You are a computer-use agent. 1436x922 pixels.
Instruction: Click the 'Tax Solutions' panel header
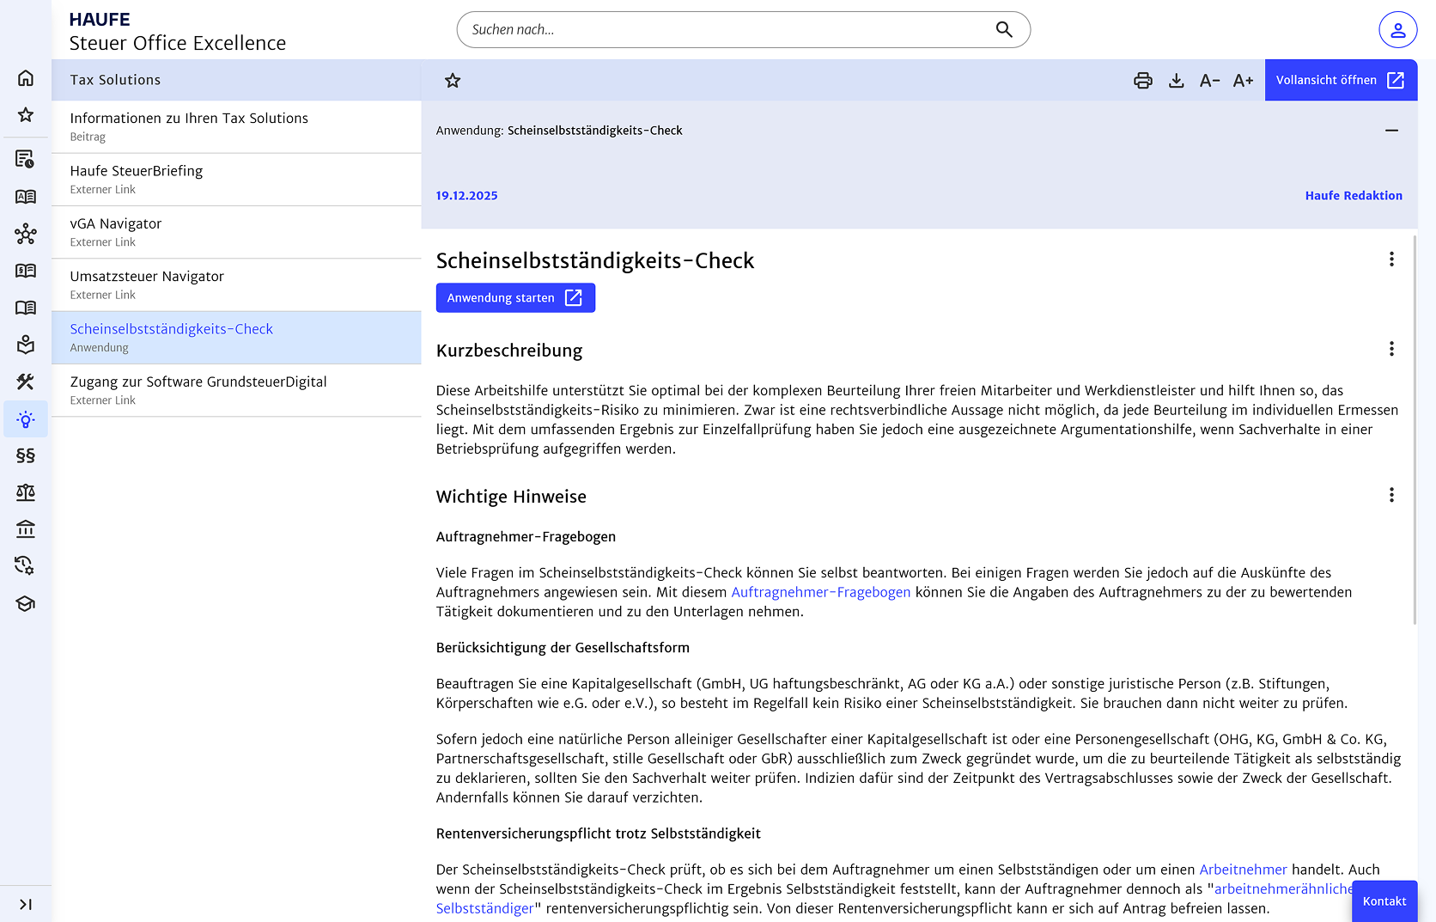click(236, 80)
